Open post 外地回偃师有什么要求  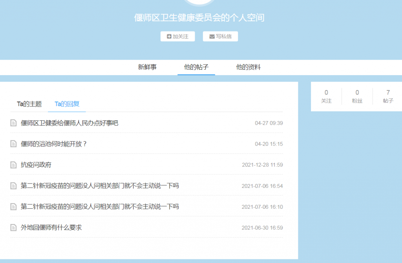(x=51, y=228)
